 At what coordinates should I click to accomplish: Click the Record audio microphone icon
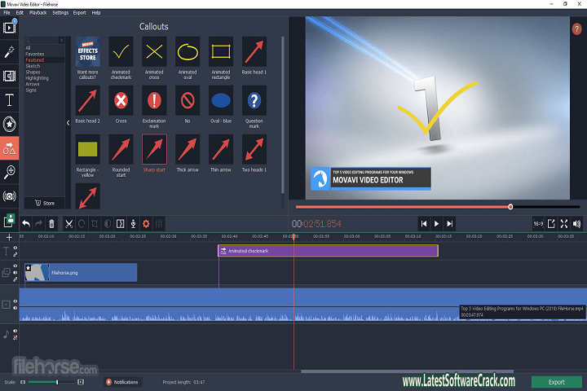[133, 223]
